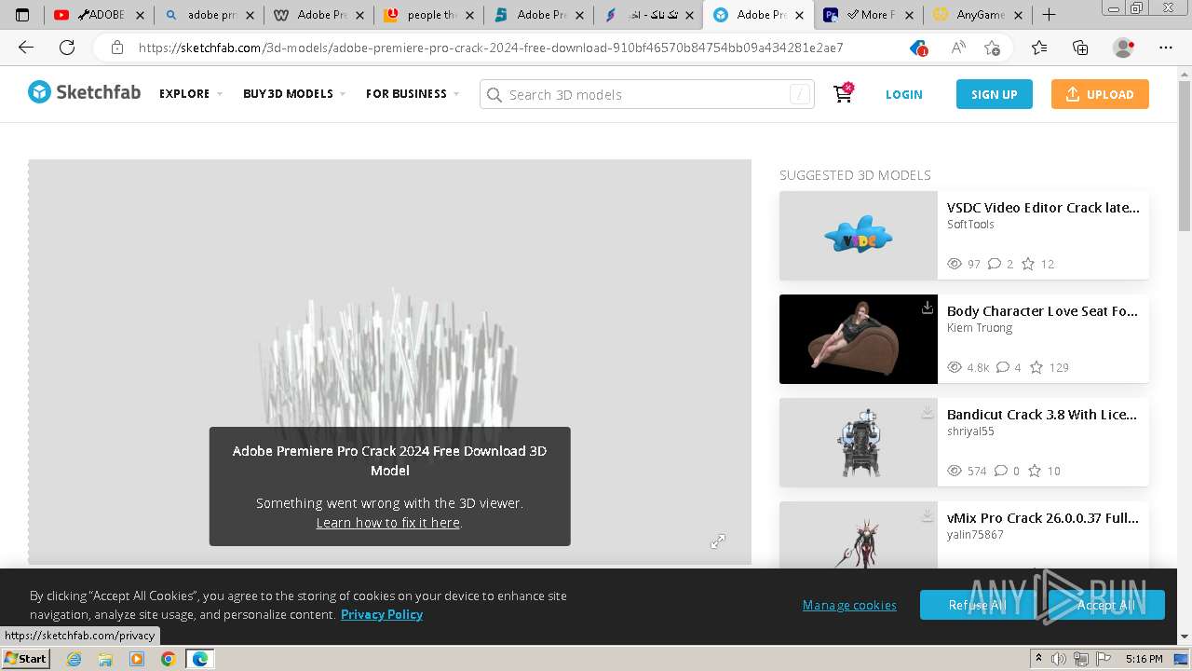
Task: Click Accept All cookies button
Action: pyautogui.click(x=1106, y=605)
